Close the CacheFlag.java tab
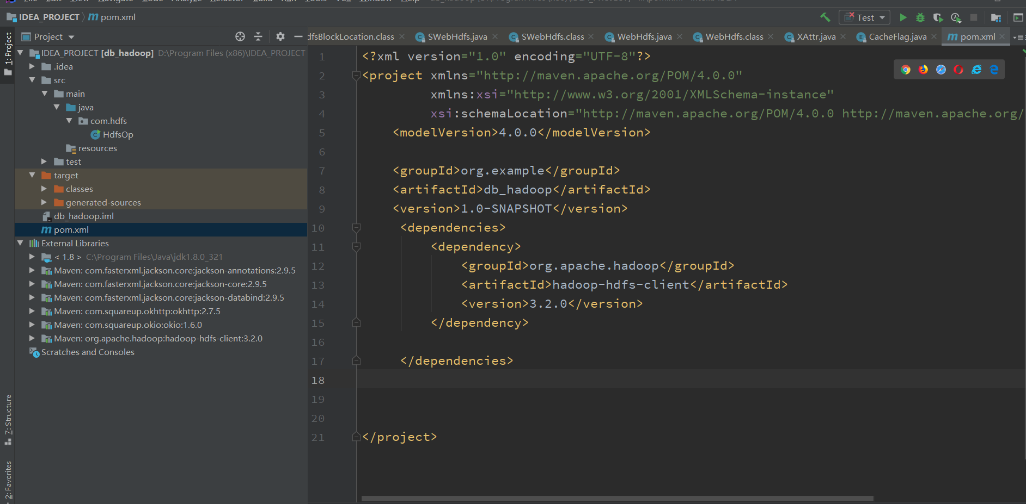Image resolution: width=1026 pixels, height=504 pixels. click(935, 36)
